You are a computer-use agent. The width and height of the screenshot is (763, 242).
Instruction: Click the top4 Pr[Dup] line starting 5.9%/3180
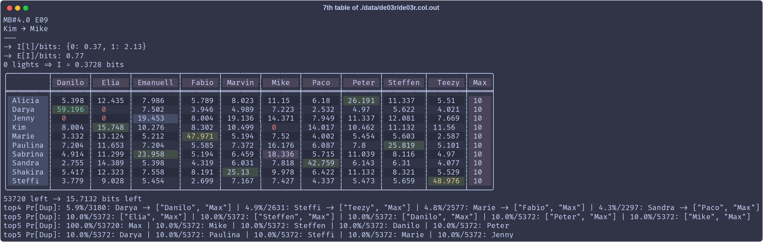[x=381, y=208]
